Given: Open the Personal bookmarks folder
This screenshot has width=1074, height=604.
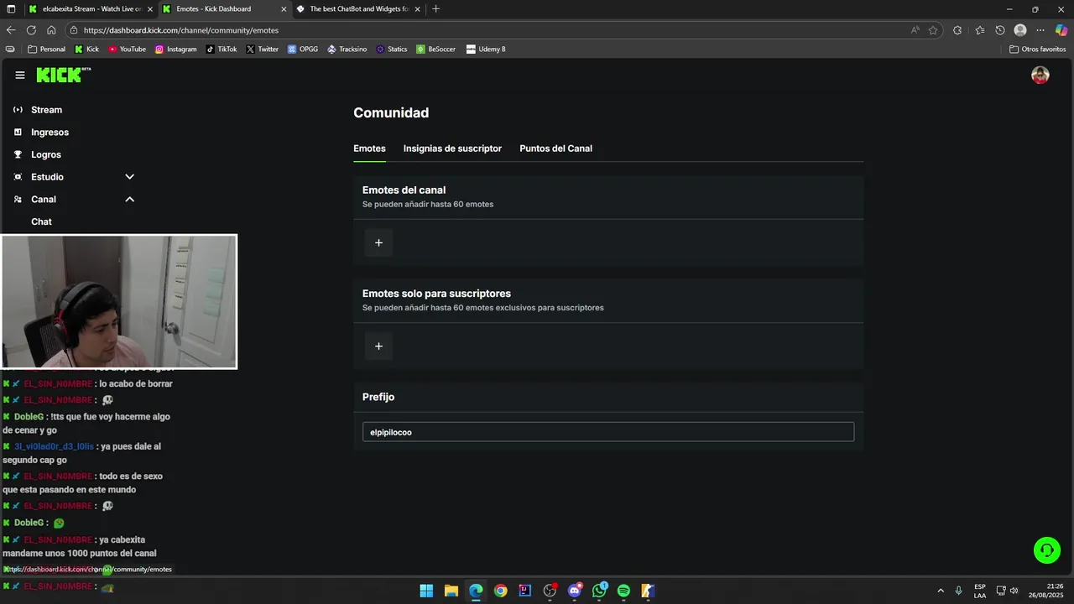Looking at the screenshot, I should (x=46, y=49).
